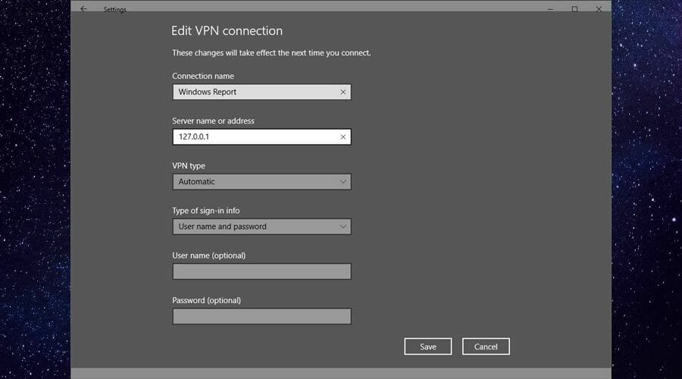This screenshot has height=379, width=682.
Task: Click the 'Server name or address' label
Action: click(x=213, y=121)
